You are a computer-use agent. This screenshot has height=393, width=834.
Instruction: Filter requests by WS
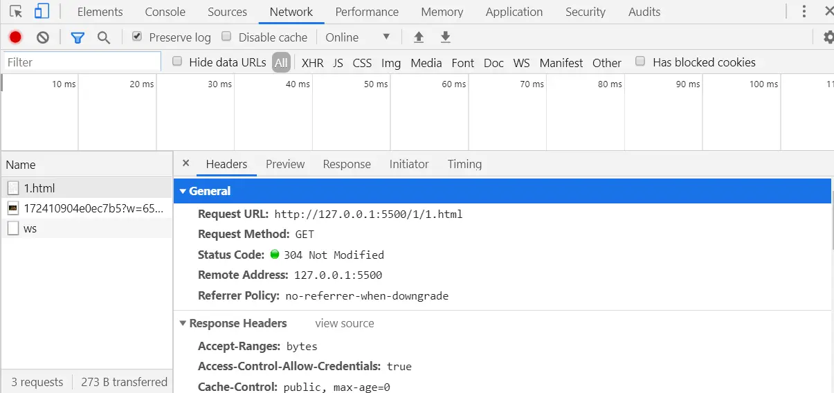521,62
